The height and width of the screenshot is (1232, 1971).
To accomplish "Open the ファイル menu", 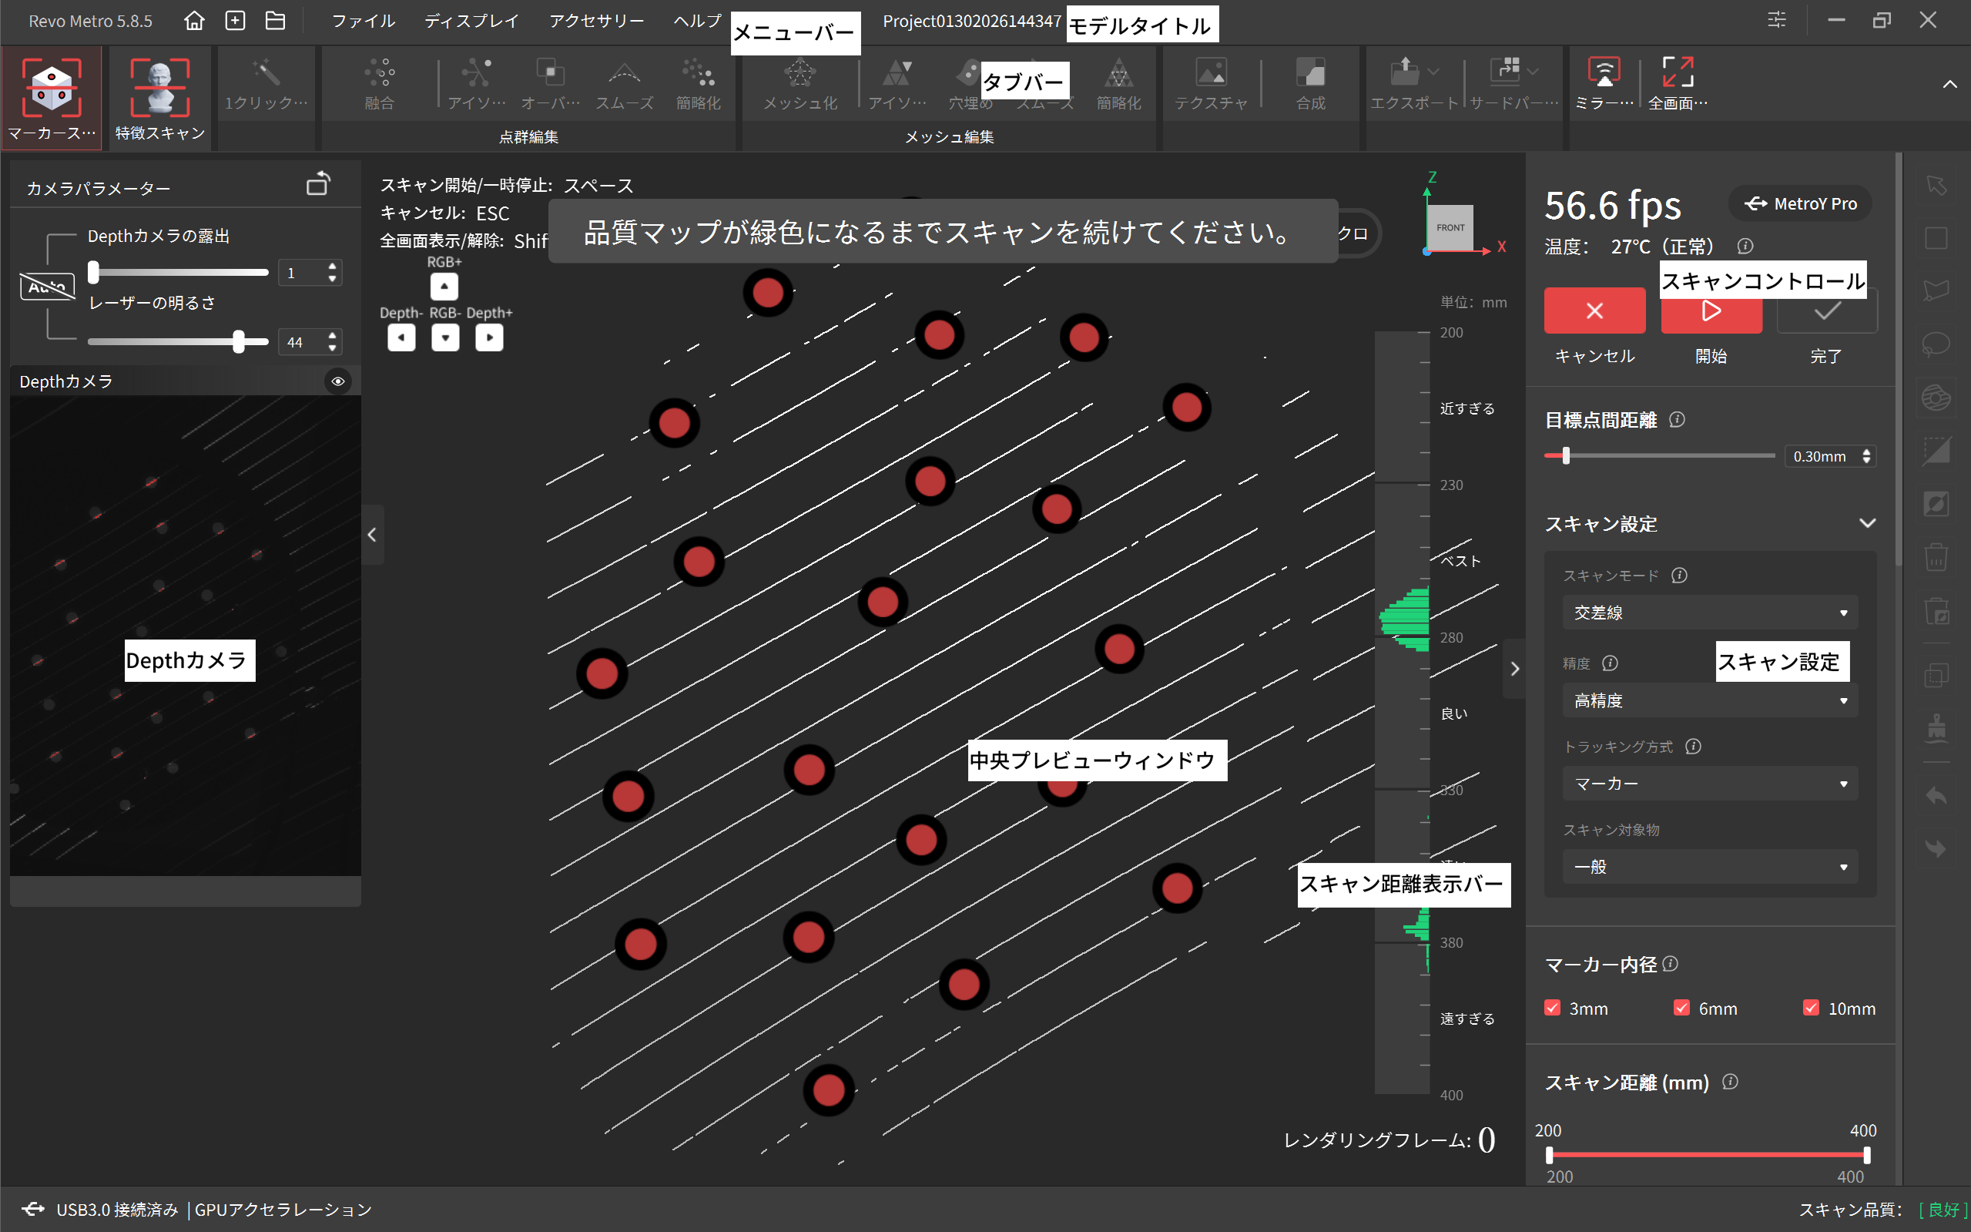I will point(364,21).
